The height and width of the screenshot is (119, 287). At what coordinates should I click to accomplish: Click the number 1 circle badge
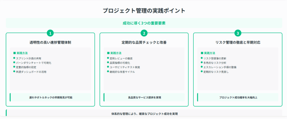point(50,33)
